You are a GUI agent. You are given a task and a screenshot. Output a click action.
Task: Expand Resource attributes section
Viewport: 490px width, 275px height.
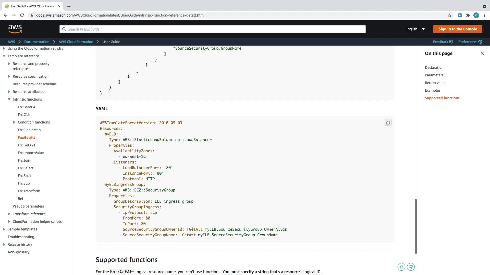pos(9,92)
